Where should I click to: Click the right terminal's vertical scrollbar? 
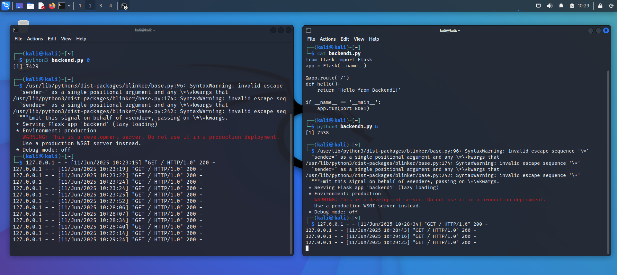(x=608, y=162)
